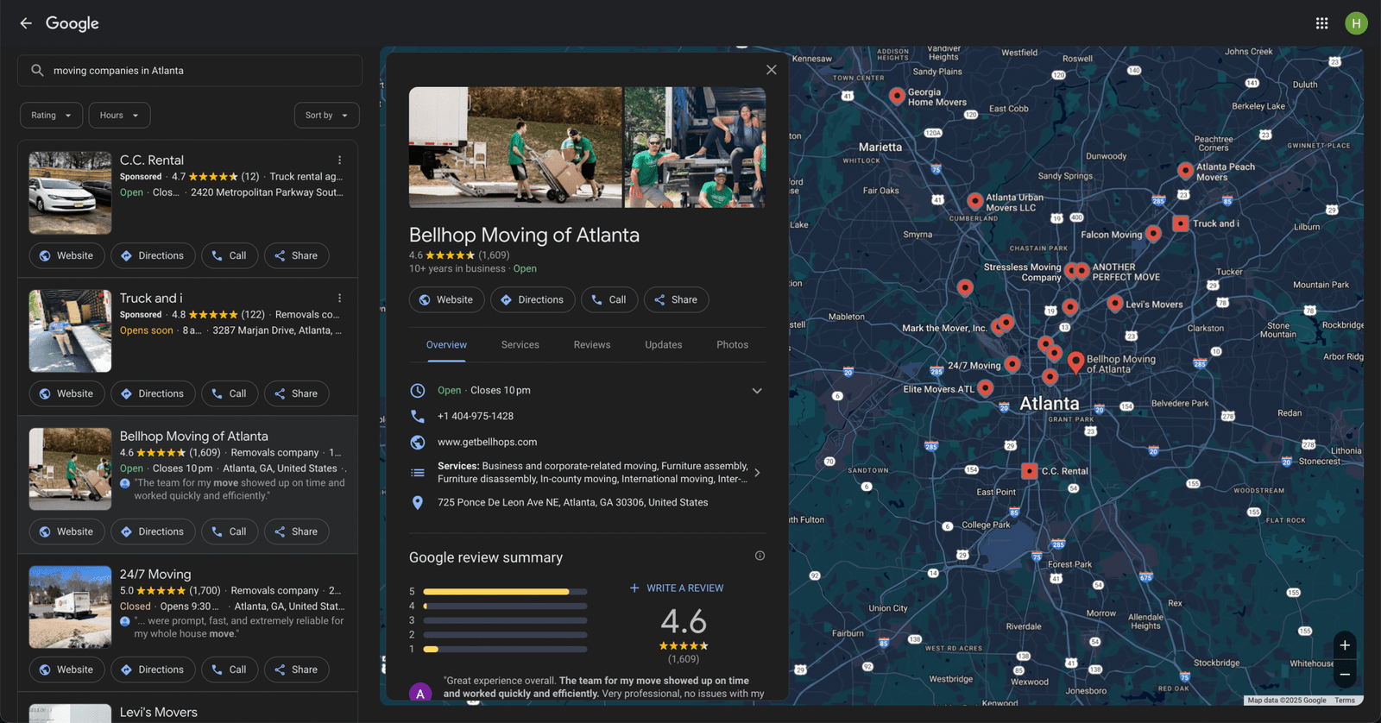Click the services list icon
This screenshot has width=1381, height=723.
(418, 473)
